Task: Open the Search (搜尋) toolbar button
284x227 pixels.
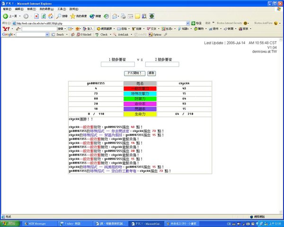Action: click(x=60, y=16)
